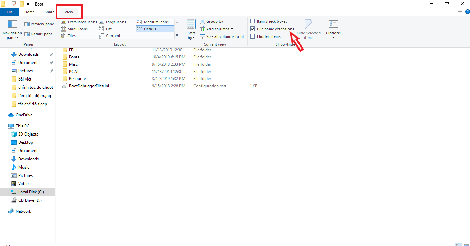470x246 pixels.
Task: Choose Medium icons layout
Action: [153, 22]
